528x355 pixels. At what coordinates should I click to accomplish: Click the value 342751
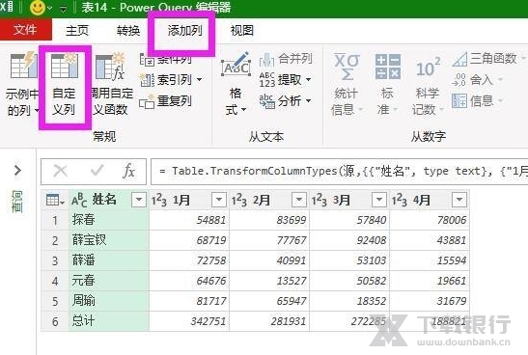click(x=208, y=321)
